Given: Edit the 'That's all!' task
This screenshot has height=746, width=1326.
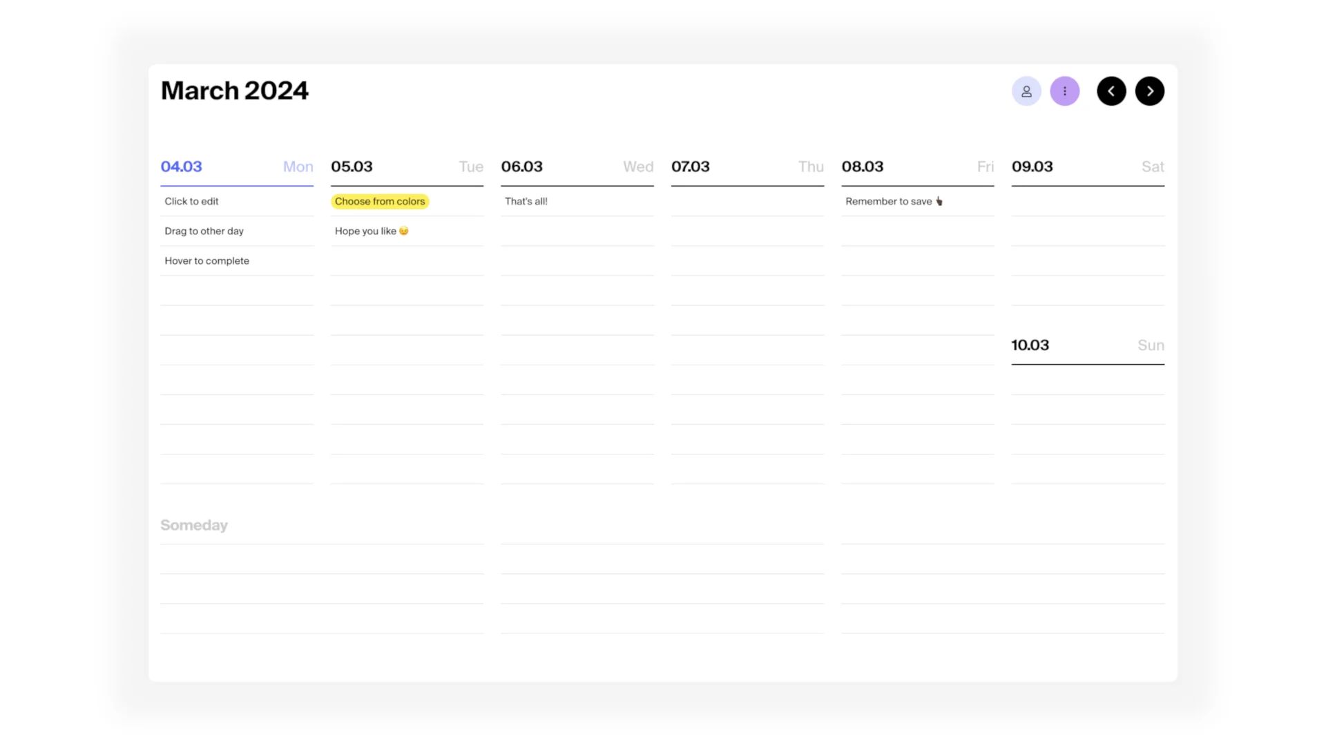Looking at the screenshot, I should click(526, 202).
